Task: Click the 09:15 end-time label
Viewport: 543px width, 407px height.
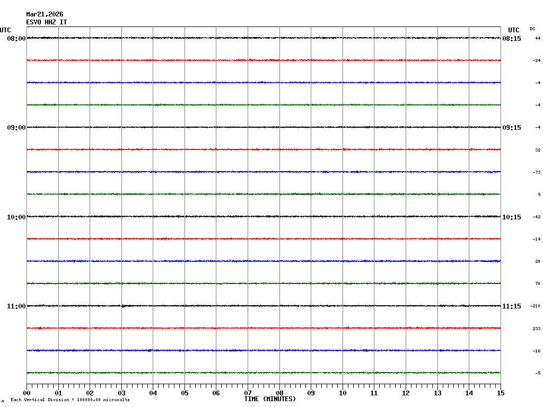Action: click(x=512, y=128)
